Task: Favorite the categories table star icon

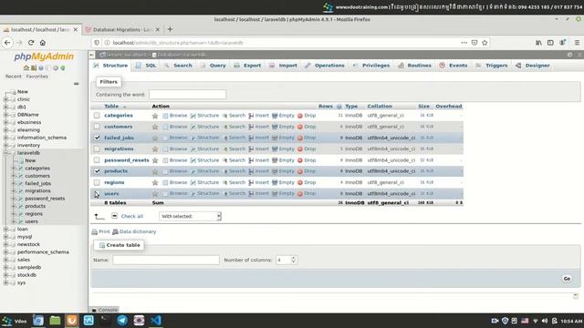Action: pyautogui.click(x=155, y=116)
